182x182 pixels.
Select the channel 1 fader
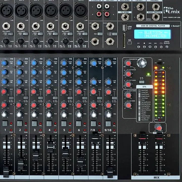(x=6, y=172)
